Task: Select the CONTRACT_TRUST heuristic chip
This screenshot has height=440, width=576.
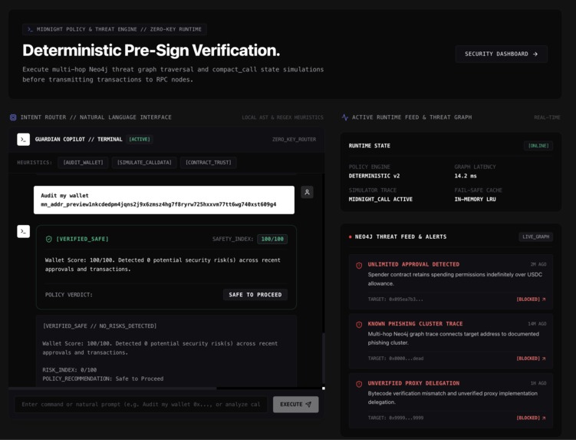Action: [x=209, y=163]
